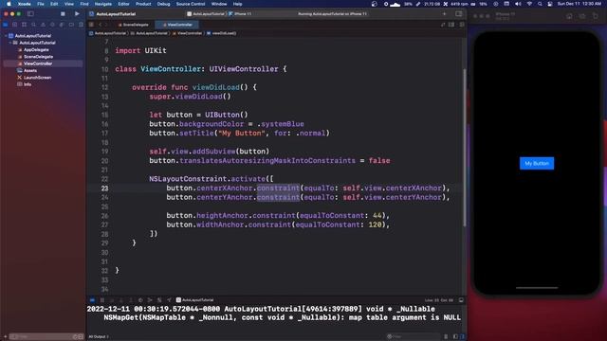Click the Simulator home button icon
Screen dimensions: 607x341
coord(569,16)
